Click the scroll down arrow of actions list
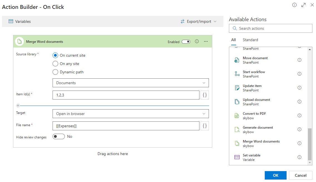This screenshot has height=182, width=316. pos(310,163)
